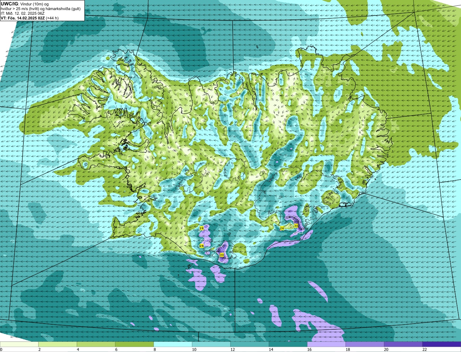Select the 2–4 m/s legend color swatch

click(x=58, y=344)
